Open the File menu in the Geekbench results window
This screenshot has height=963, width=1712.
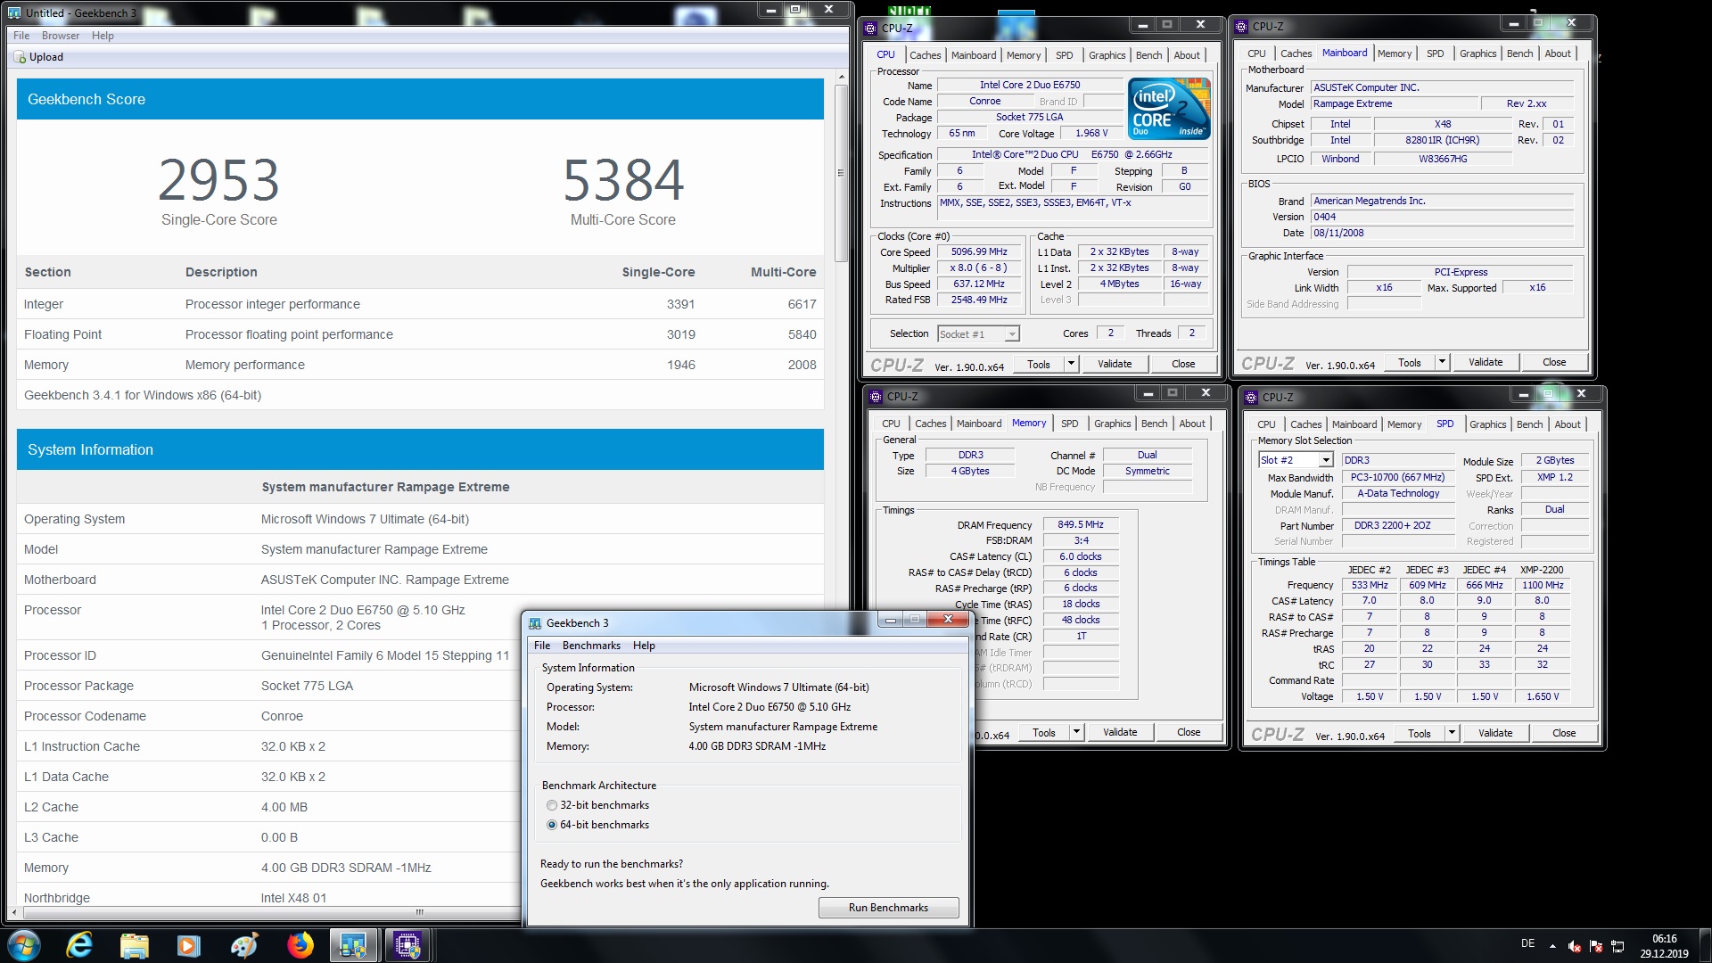point(21,36)
